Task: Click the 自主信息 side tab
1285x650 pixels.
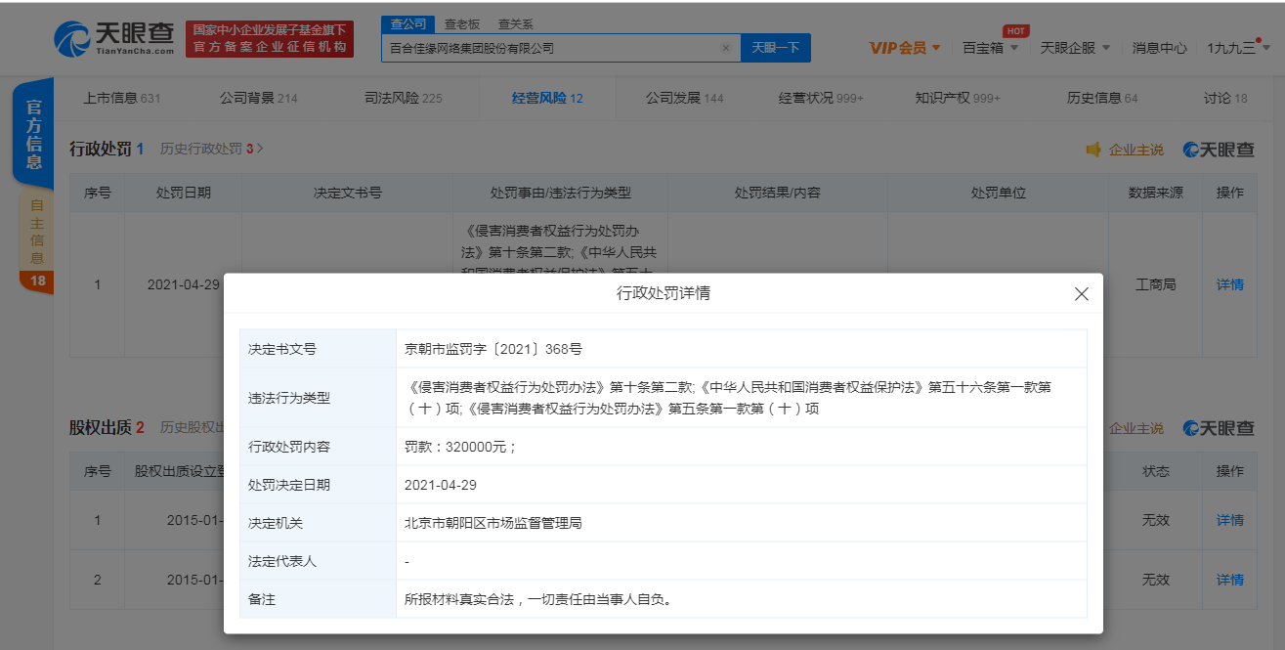Action: coord(36,232)
